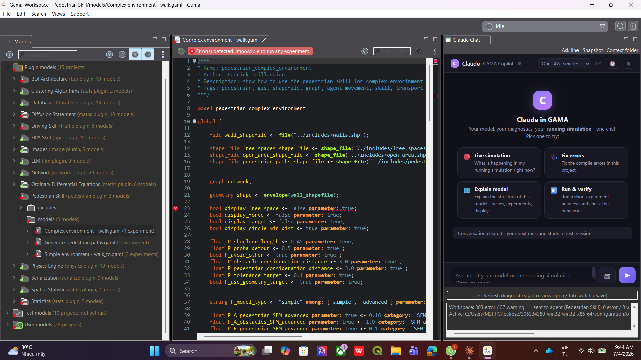Select the Run & verify card

point(586,200)
